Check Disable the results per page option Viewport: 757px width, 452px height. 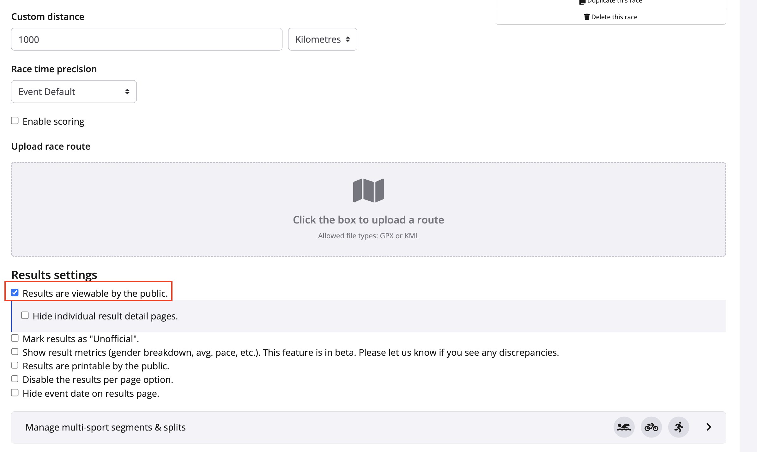(15, 379)
